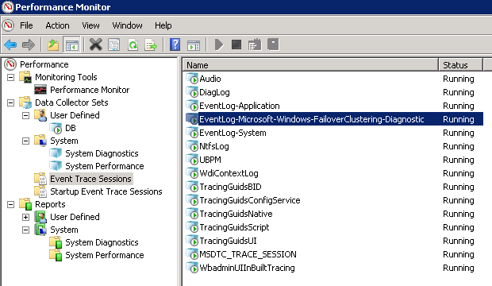Go back with the blue arrow
Viewport: 492px width, 286px height.
click(10, 45)
